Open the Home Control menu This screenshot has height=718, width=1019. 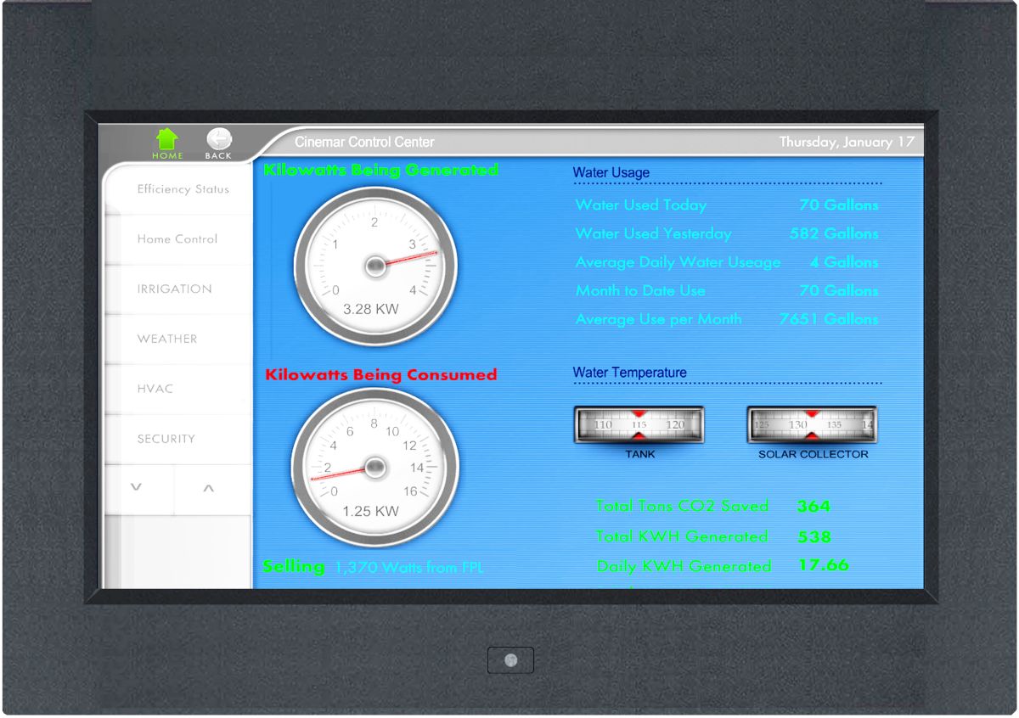179,239
